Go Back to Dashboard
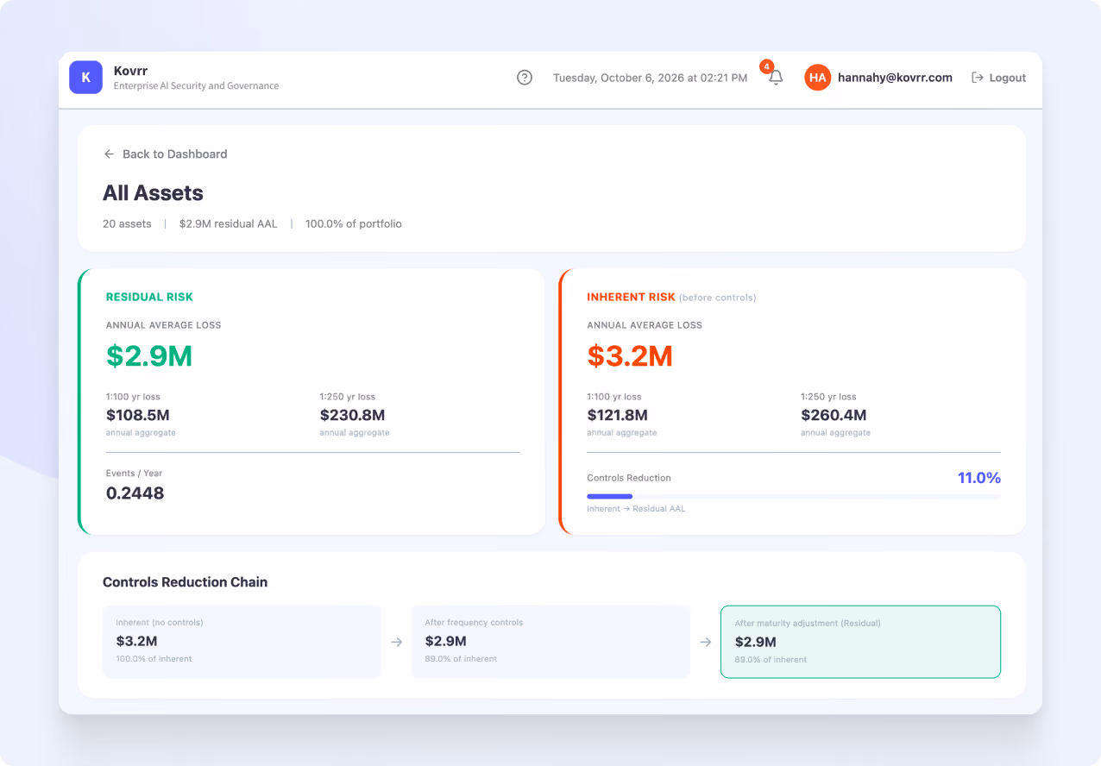The height and width of the screenshot is (766, 1101). [165, 154]
